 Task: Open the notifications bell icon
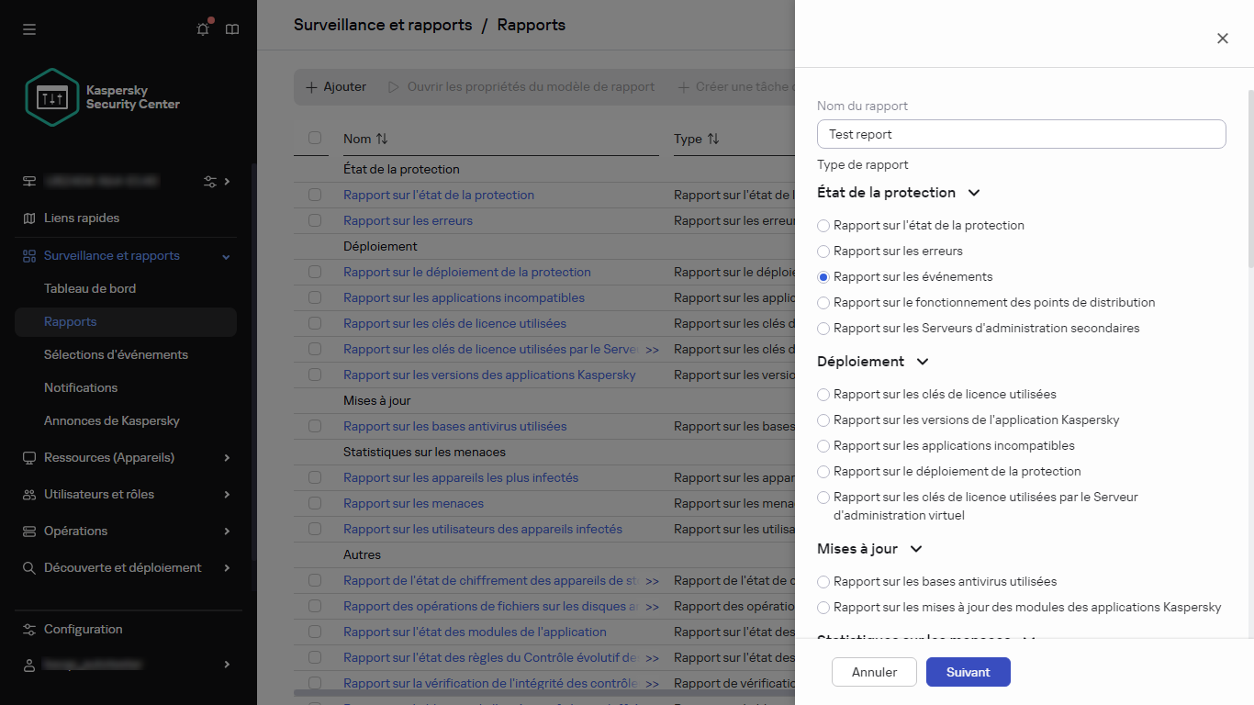(203, 29)
